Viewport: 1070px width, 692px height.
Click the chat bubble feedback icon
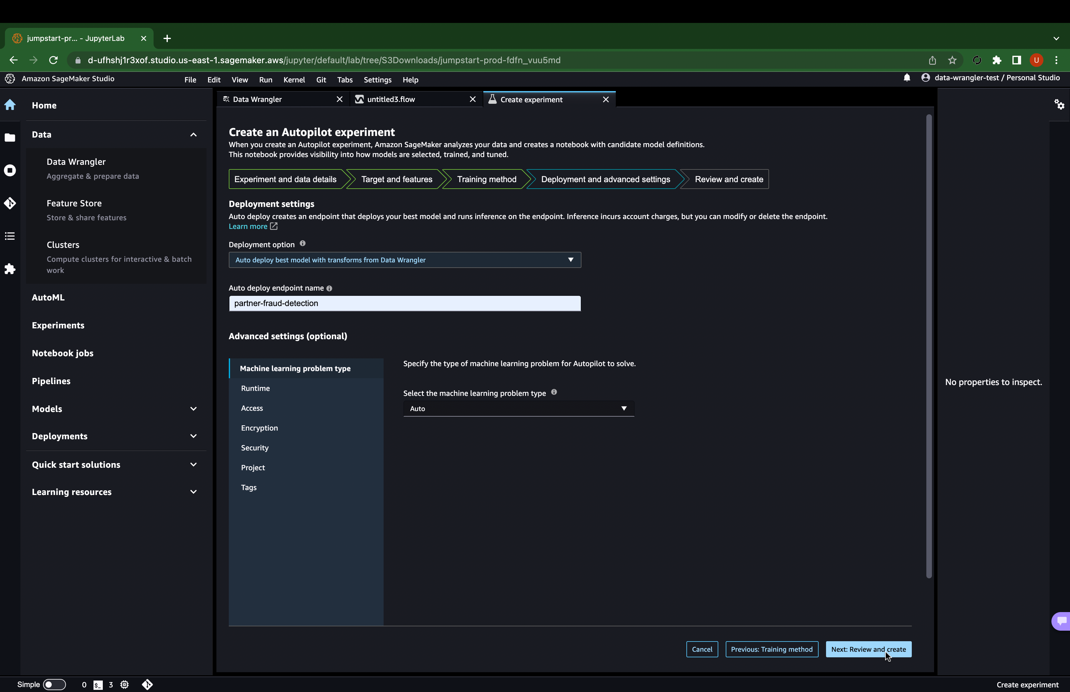tap(1061, 621)
